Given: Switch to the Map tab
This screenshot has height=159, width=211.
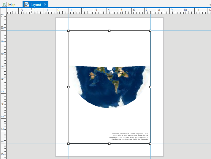Looking at the screenshot, I should (x=9, y=4).
